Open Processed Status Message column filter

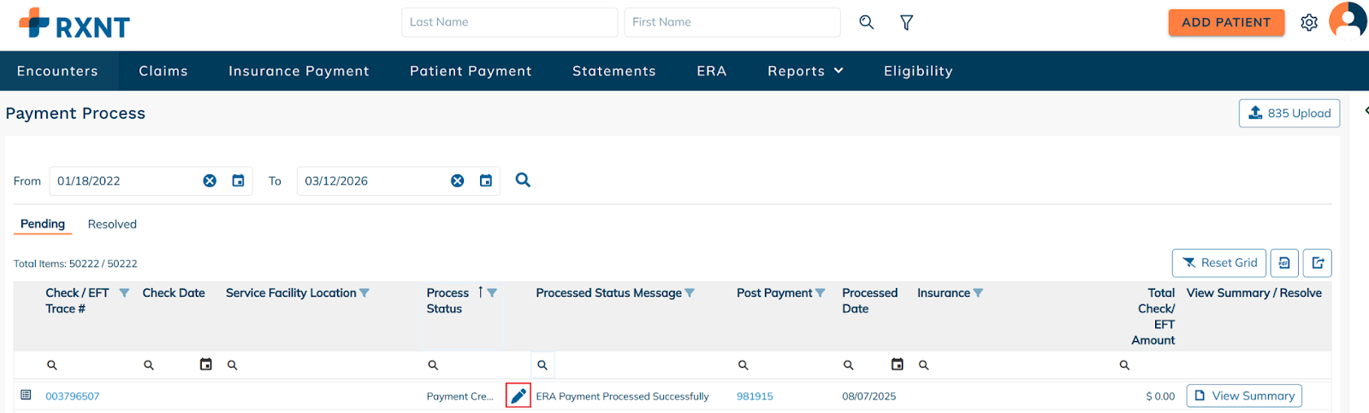point(690,293)
